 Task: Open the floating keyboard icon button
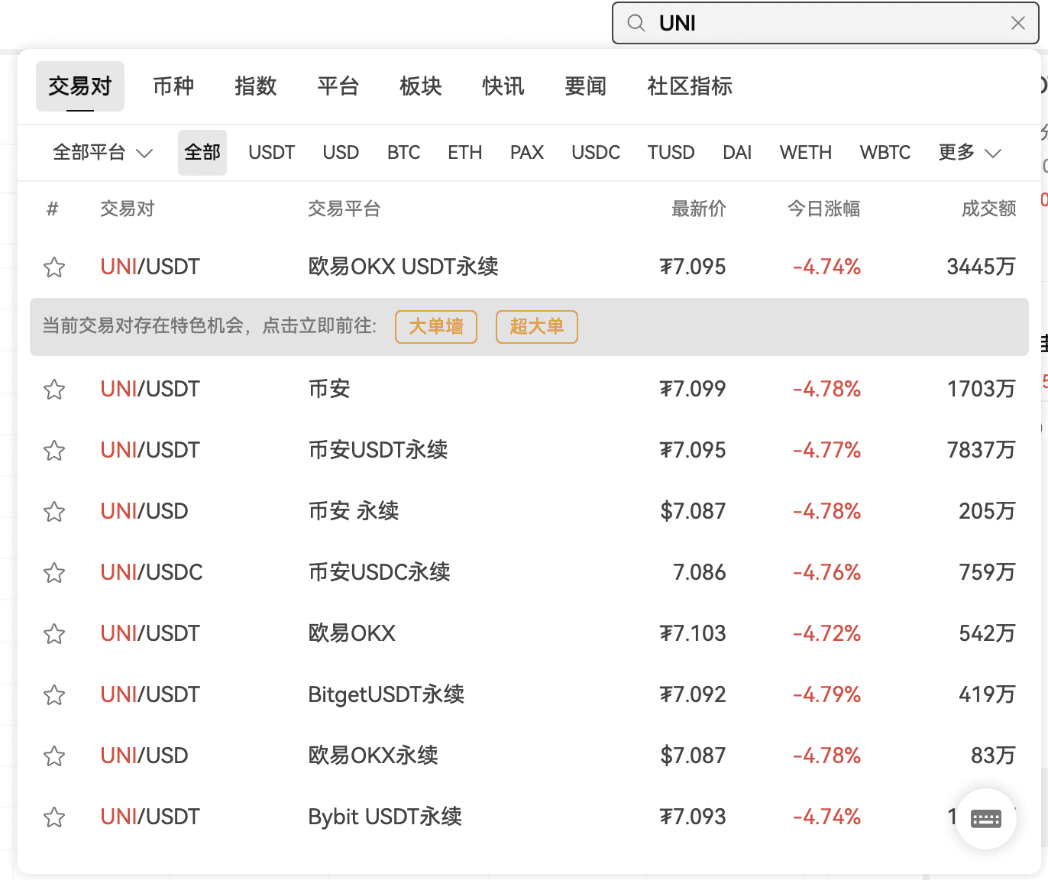click(986, 819)
